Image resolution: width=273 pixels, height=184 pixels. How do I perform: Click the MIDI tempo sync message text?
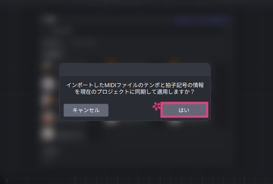(135, 88)
